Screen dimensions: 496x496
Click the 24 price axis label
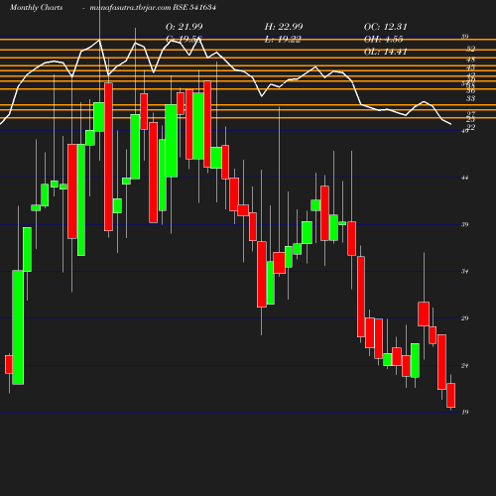coord(465,366)
